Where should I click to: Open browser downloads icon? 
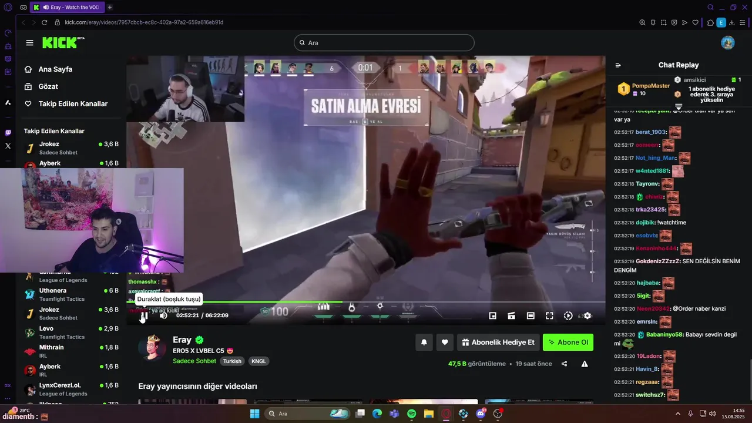click(x=731, y=22)
